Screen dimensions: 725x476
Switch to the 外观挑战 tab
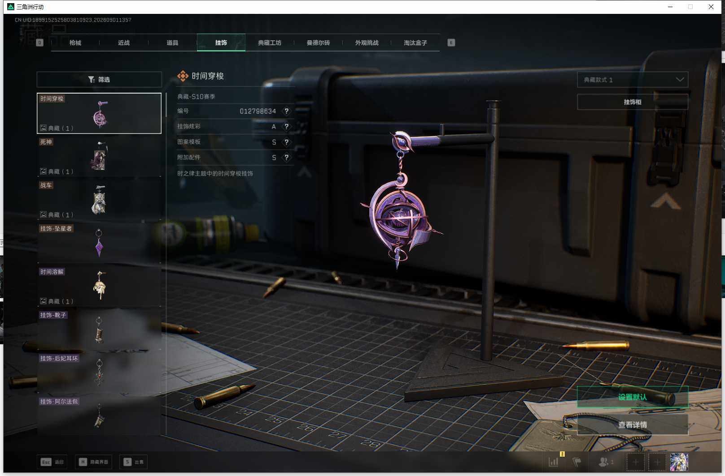[367, 43]
